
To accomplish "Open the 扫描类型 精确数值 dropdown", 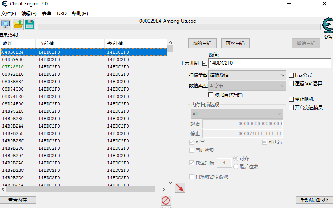I will click(x=247, y=75).
